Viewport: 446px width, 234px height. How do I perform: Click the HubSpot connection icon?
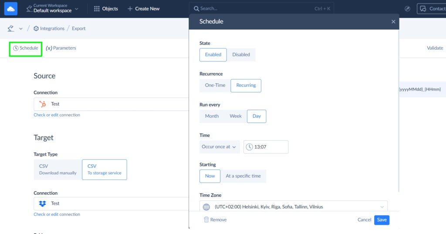coord(43,104)
